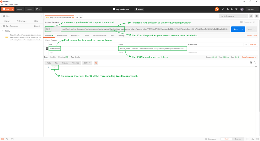
Task: Click the Send button
Action: pyautogui.click(x=236, y=29)
